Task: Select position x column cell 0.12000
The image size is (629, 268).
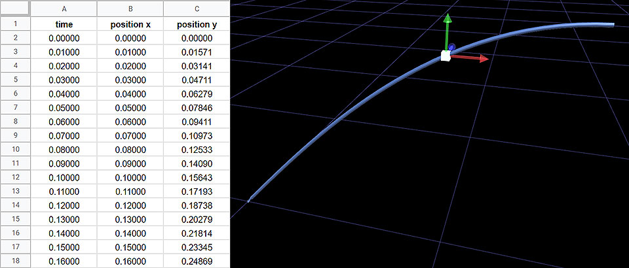Action: tap(130, 206)
